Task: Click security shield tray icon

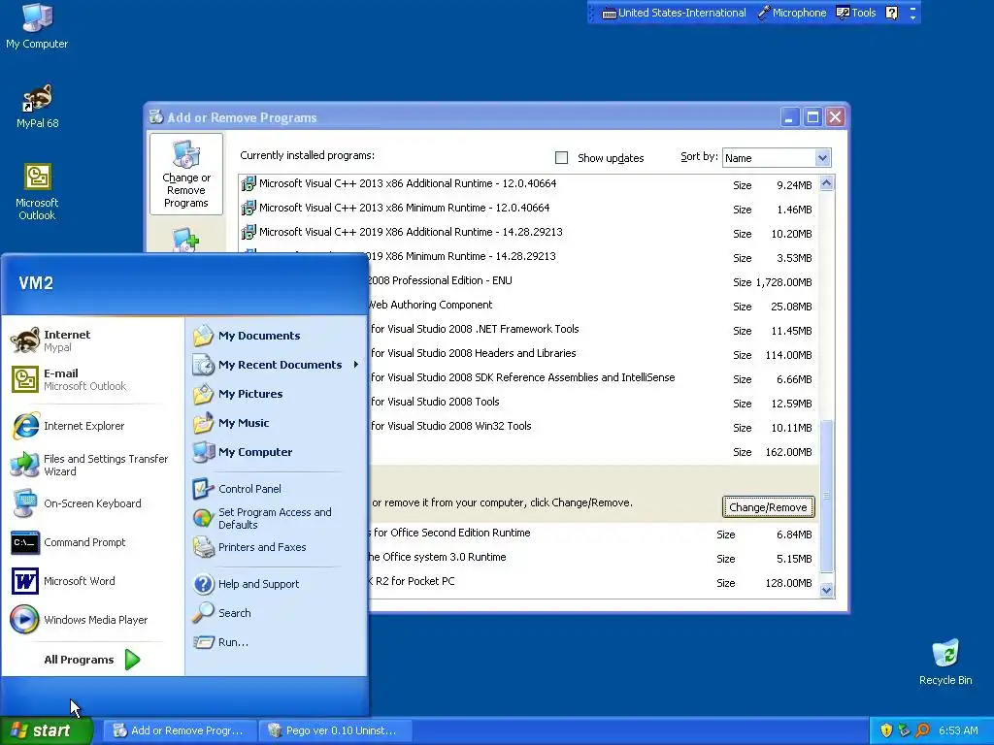Action: click(x=886, y=730)
